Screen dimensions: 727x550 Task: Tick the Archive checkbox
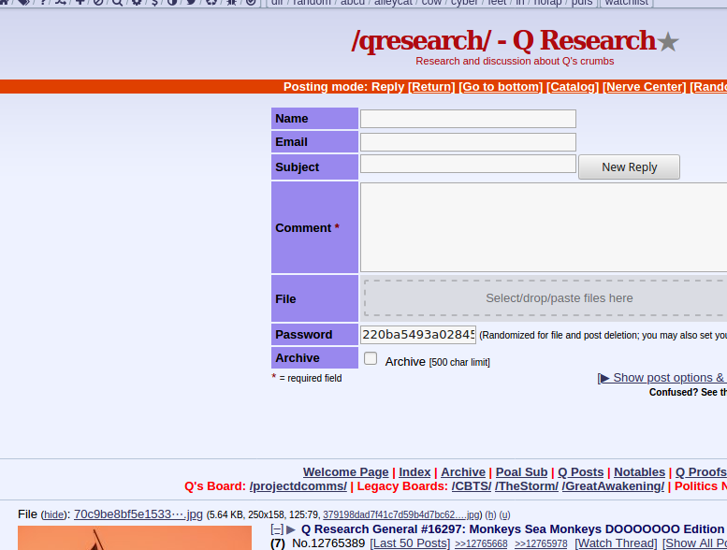point(371,358)
